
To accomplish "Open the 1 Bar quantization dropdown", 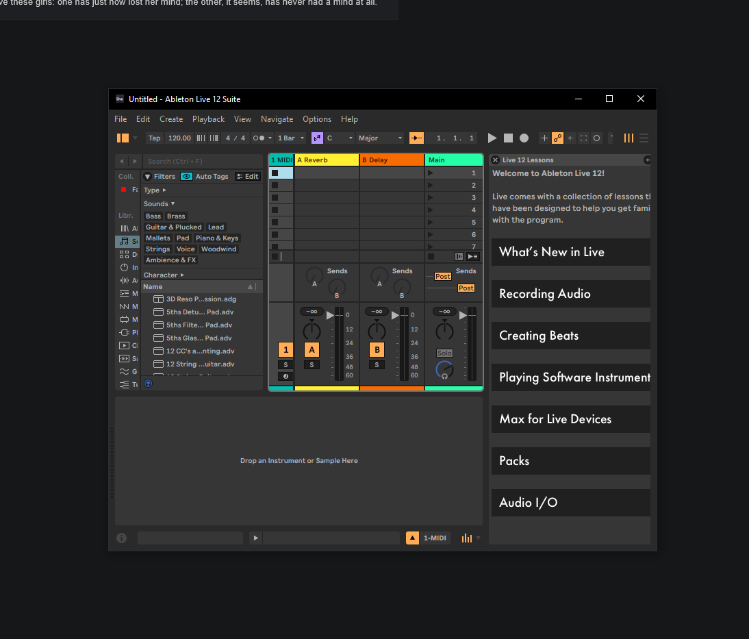I will click(x=291, y=138).
